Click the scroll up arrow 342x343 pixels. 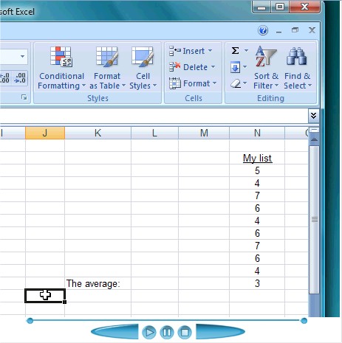314,139
